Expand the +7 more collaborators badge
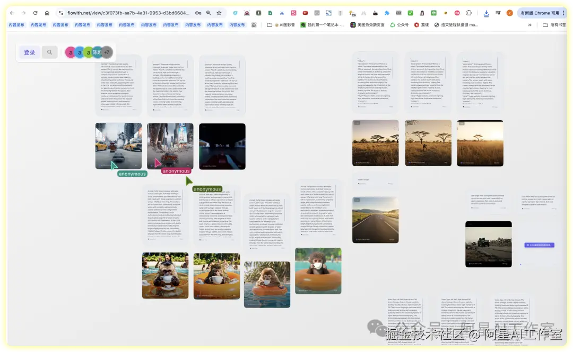The width and height of the screenshot is (573, 352). [x=107, y=52]
